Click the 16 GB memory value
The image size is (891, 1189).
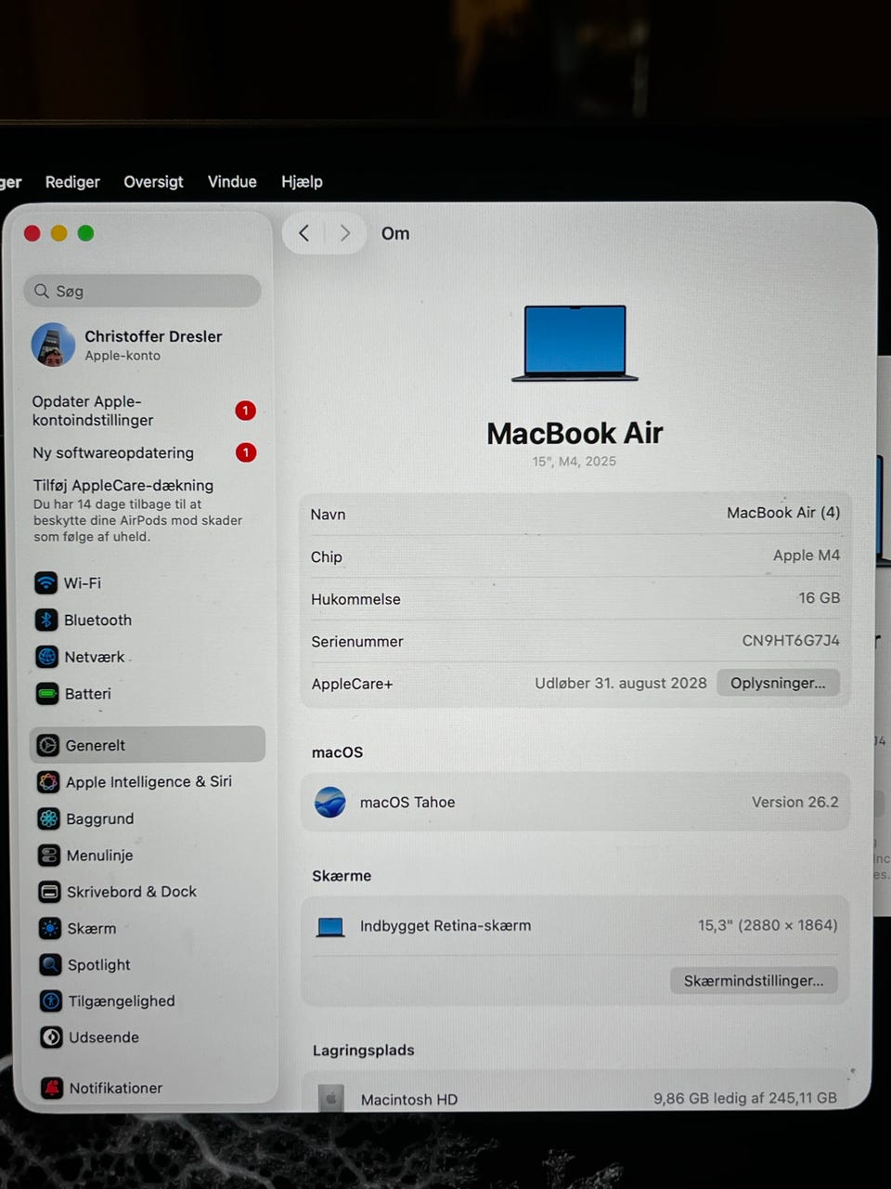click(820, 598)
